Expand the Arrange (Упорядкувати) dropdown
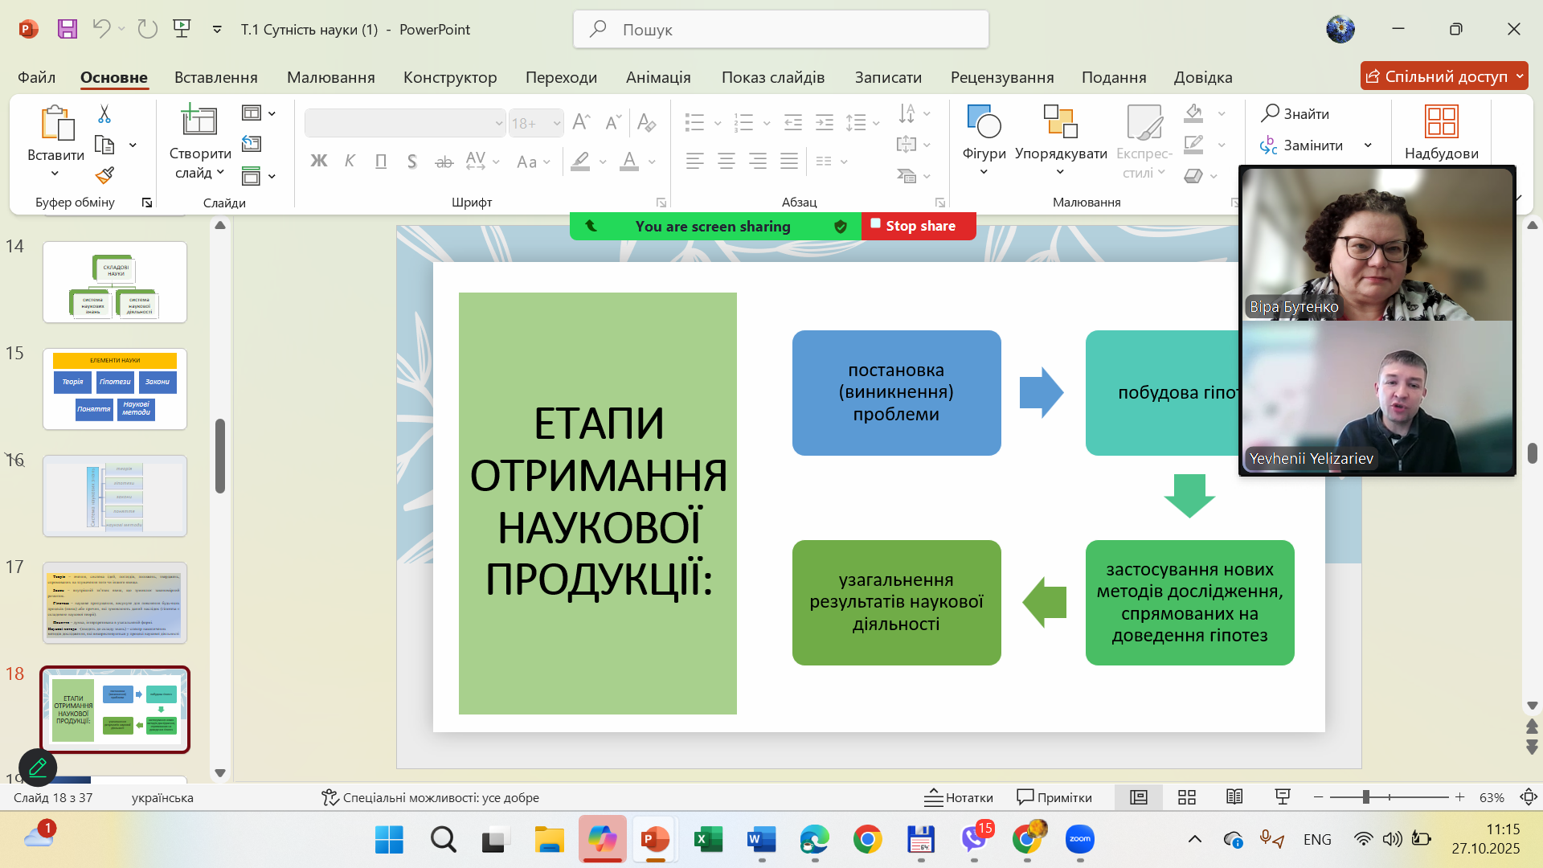This screenshot has height=868, width=1543. pyautogui.click(x=1060, y=172)
